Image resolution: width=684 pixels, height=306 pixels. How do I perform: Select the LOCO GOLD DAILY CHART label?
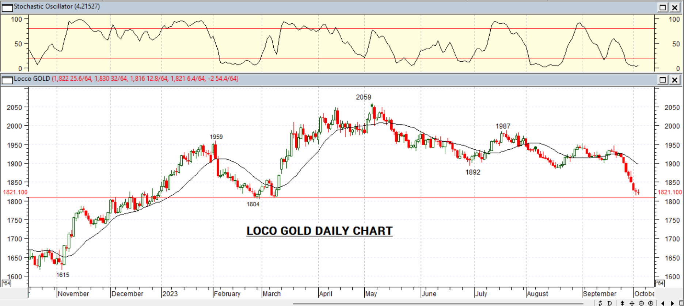tap(319, 231)
